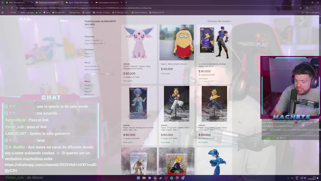Open the Más relevantes sort dropdown
The image size is (321, 181).
[225, 21]
